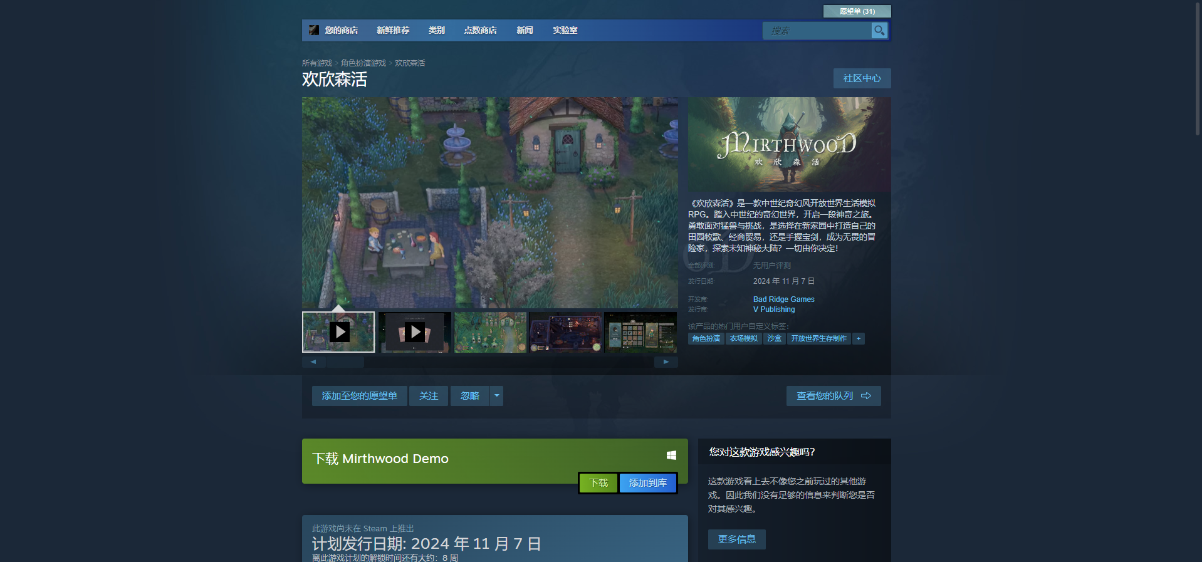Click the release date 2024 年 11 月 7 日
This screenshot has width=1202, height=562.
(784, 281)
